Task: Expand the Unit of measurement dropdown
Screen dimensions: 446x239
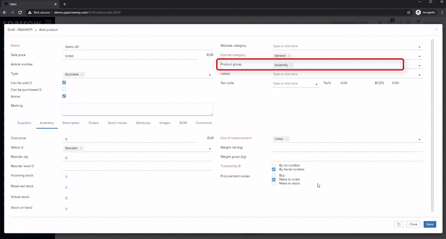Action: coord(419,140)
